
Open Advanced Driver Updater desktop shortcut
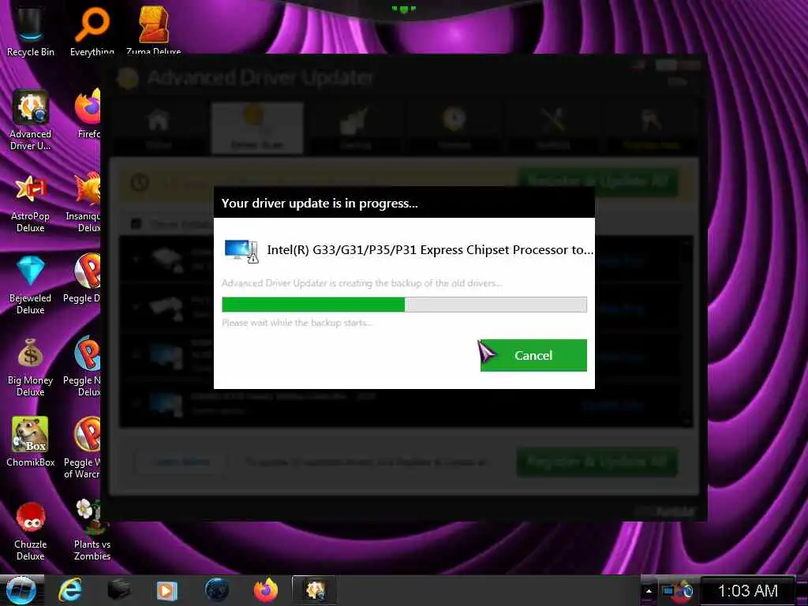(31, 120)
